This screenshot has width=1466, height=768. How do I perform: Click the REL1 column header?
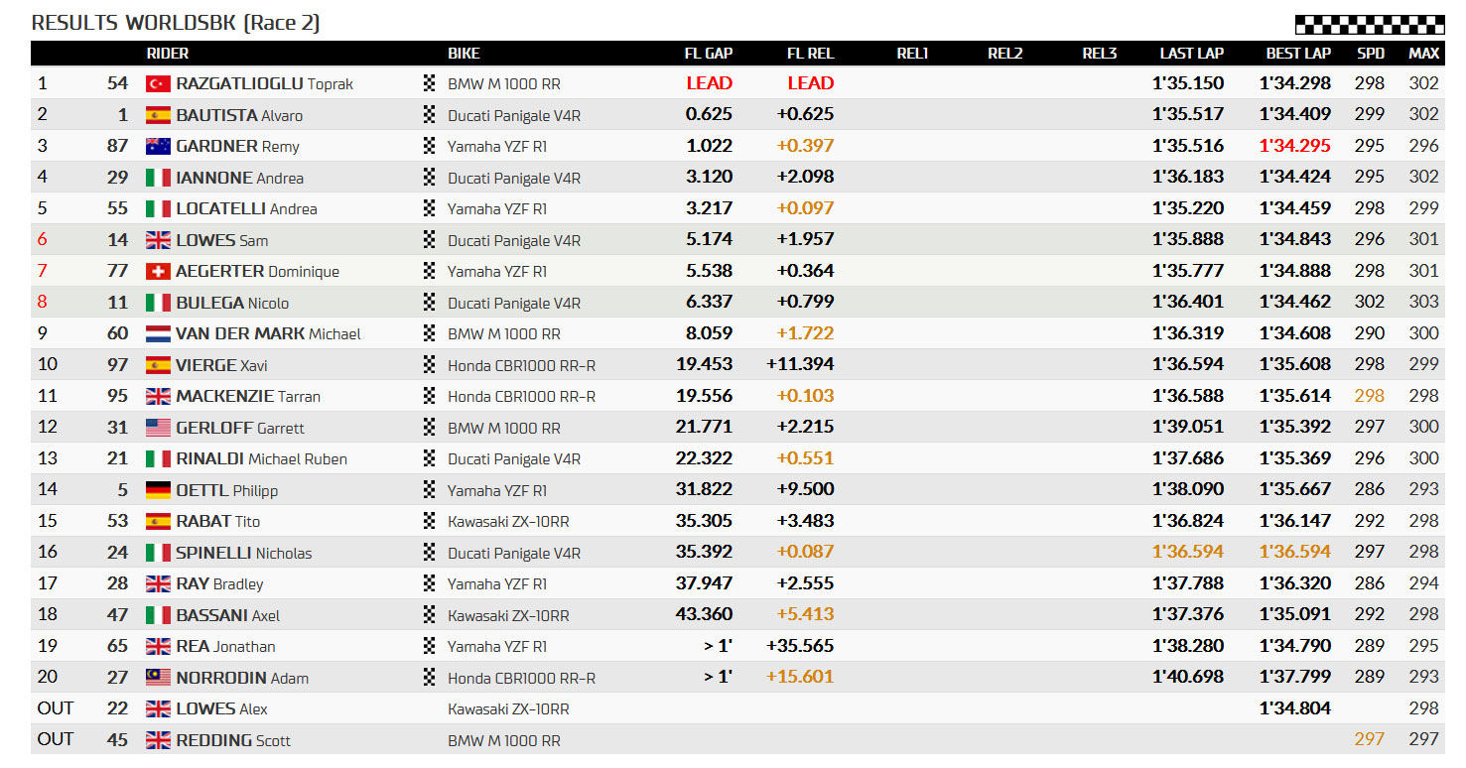[912, 54]
